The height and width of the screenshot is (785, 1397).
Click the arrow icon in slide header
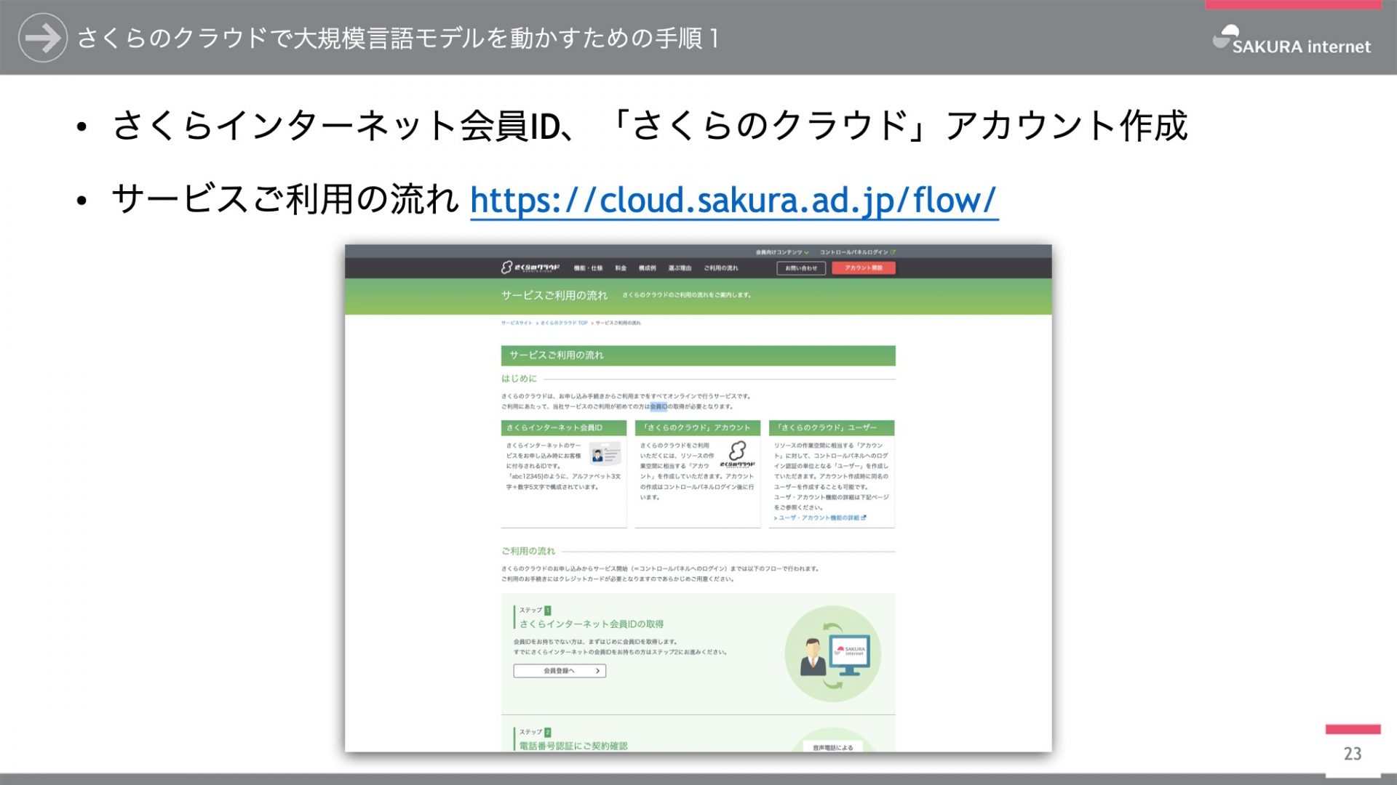point(42,38)
